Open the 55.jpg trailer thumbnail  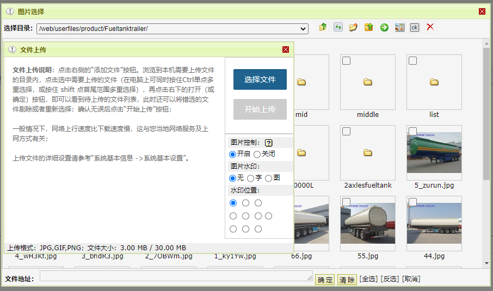coord(367,223)
